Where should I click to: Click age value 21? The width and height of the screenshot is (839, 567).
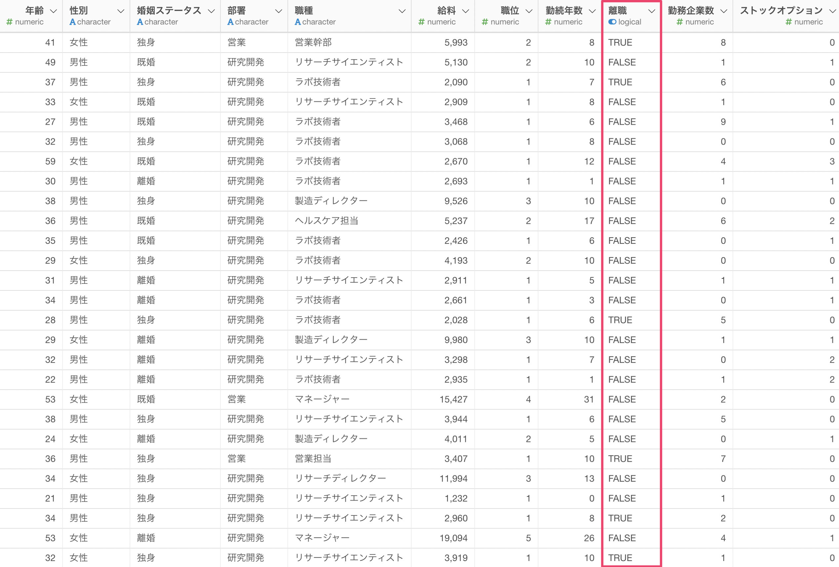pos(50,498)
